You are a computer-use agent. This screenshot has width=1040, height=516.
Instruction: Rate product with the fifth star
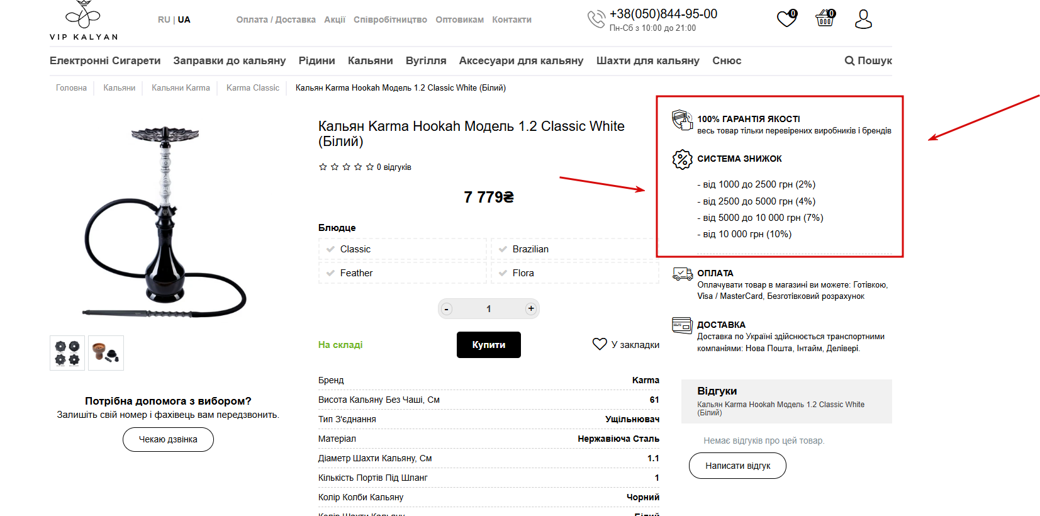pos(370,167)
